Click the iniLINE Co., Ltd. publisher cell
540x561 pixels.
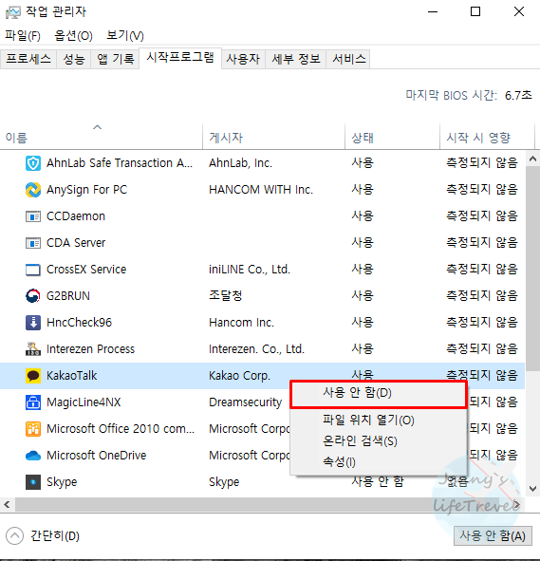coord(250,270)
